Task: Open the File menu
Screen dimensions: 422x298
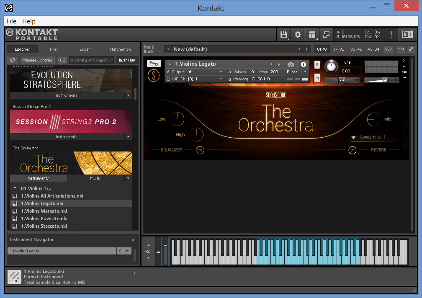Action: [x=12, y=21]
